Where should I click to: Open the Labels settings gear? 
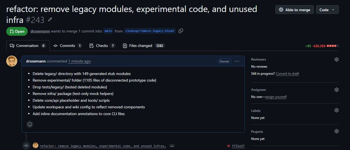pyautogui.click(x=337, y=110)
